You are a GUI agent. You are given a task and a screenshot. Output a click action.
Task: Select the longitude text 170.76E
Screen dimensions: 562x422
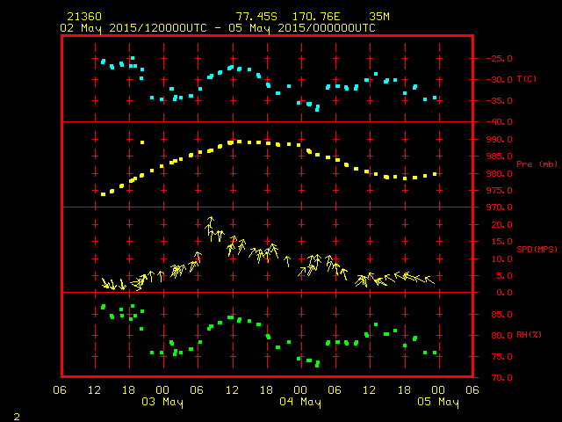[316, 17]
